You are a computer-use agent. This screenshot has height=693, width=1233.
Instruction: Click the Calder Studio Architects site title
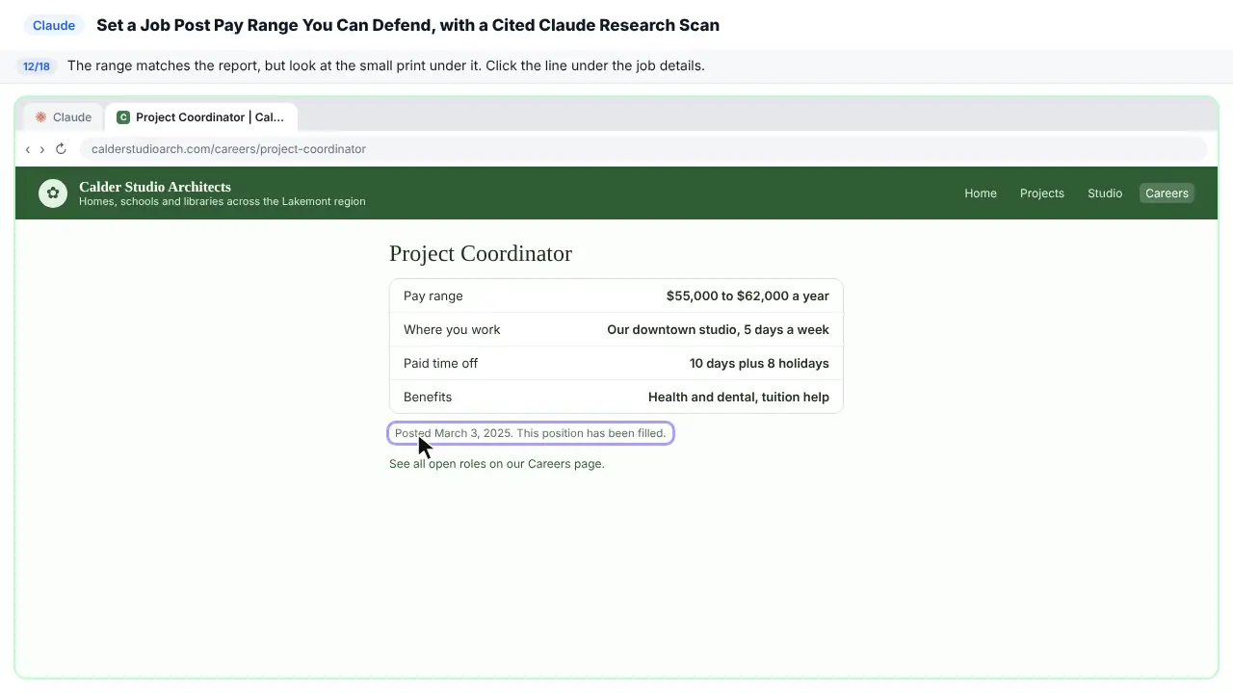(155, 187)
